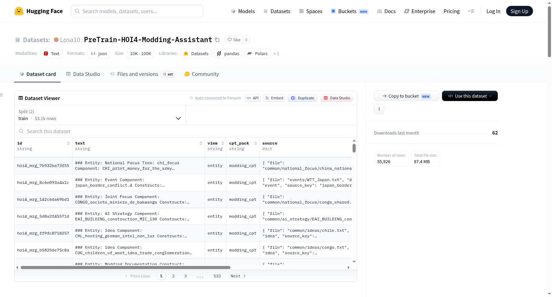Image resolution: width=552 pixels, height=297 pixels.
Task: Go to page 3 of the table
Action: coord(185,276)
